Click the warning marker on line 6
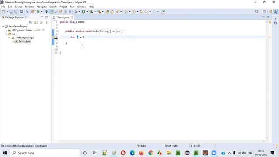This screenshot has width=279, height=157. click(x=53, y=37)
